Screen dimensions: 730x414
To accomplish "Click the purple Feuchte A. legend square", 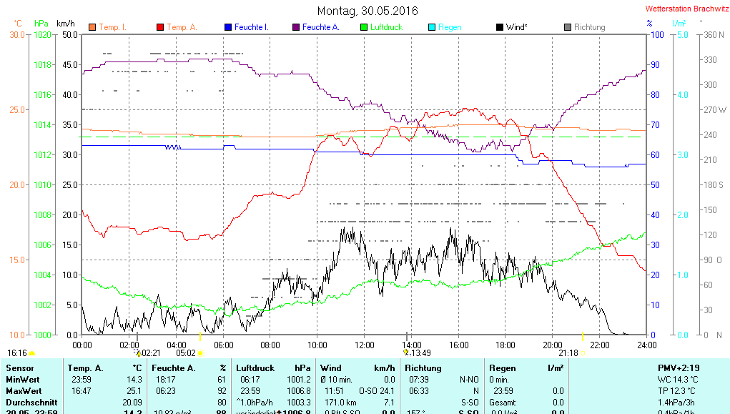I will tap(295, 27).
